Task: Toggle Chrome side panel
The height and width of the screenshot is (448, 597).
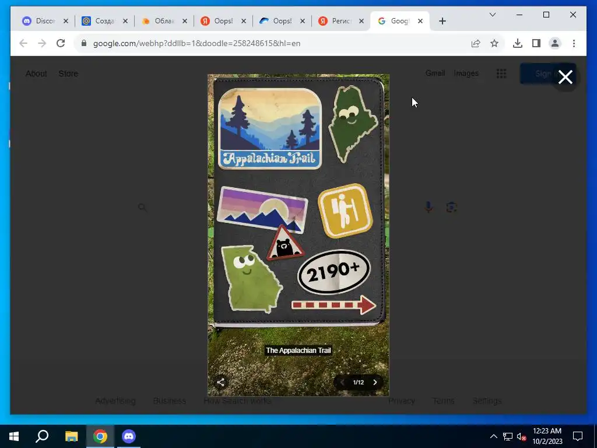Action: coord(536,43)
